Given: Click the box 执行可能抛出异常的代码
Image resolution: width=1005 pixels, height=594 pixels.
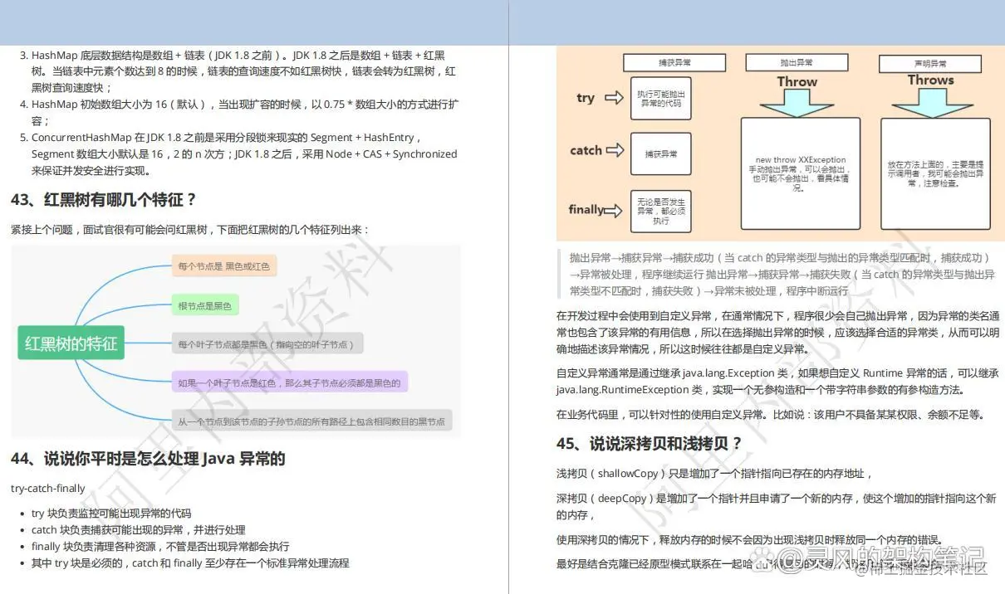Looking at the screenshot, I should 661,100.
